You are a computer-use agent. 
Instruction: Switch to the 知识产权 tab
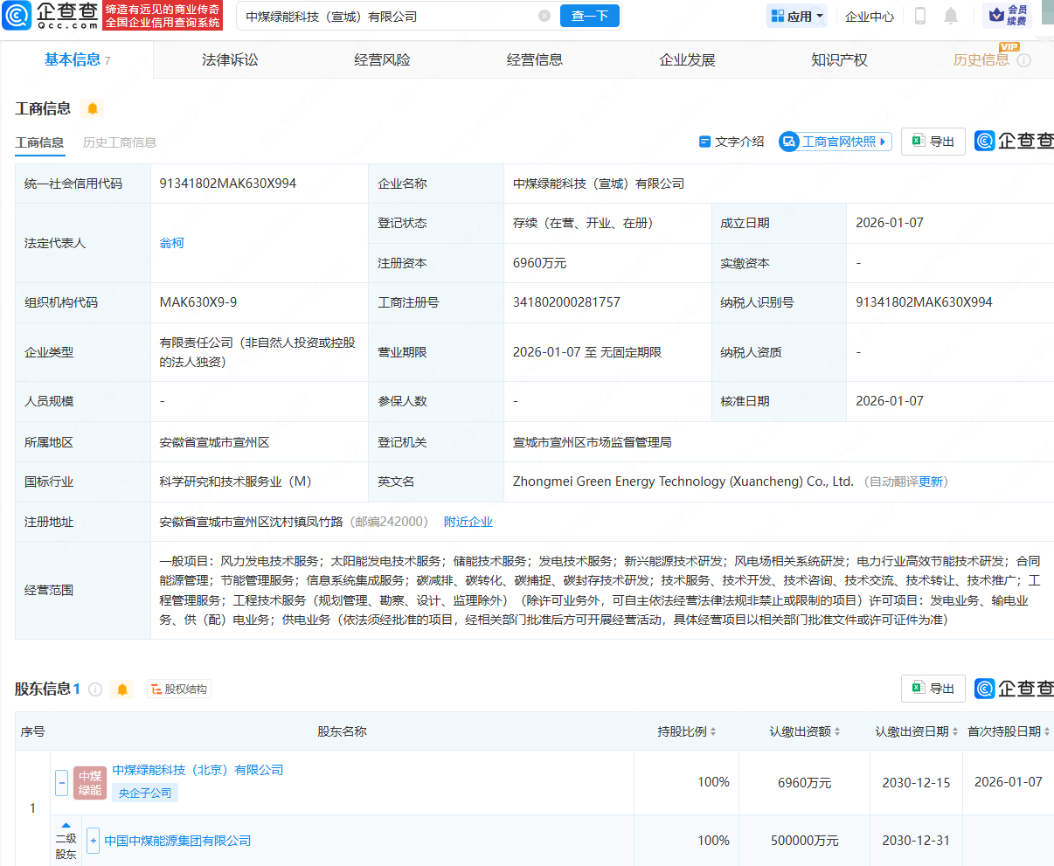[x=839, y=59]
